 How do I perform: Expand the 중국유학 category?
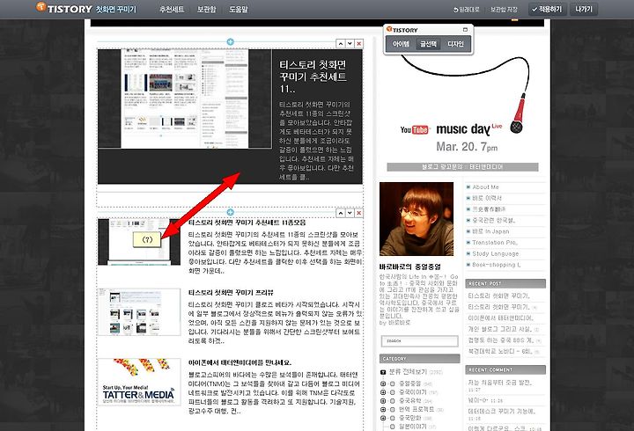(382, 401)
